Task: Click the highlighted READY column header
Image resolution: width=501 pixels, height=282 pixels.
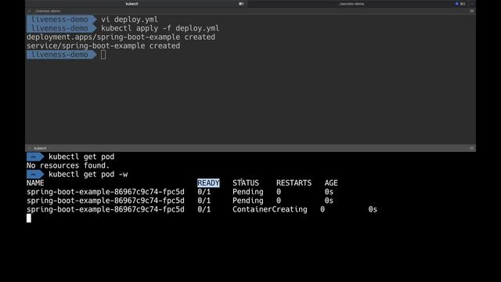Action: point(208,183)
